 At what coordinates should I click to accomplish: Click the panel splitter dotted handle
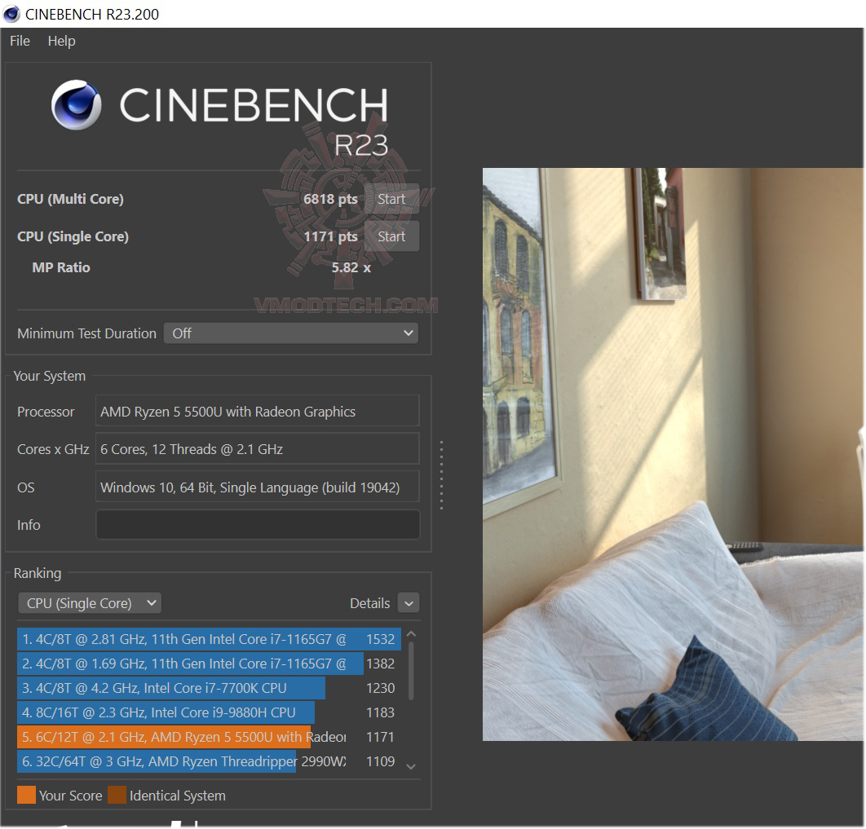441,474
